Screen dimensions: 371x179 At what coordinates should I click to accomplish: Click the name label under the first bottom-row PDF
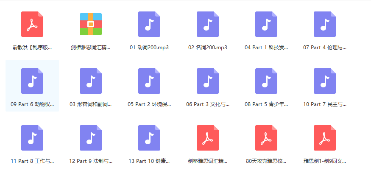point(208,162)
